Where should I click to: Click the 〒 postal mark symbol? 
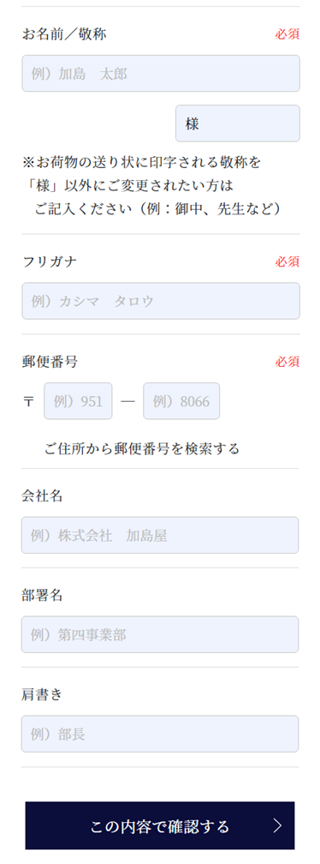tap(28, 401)
